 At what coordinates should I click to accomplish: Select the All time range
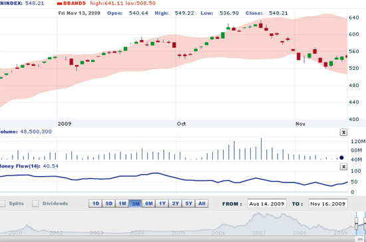point(202,203)
